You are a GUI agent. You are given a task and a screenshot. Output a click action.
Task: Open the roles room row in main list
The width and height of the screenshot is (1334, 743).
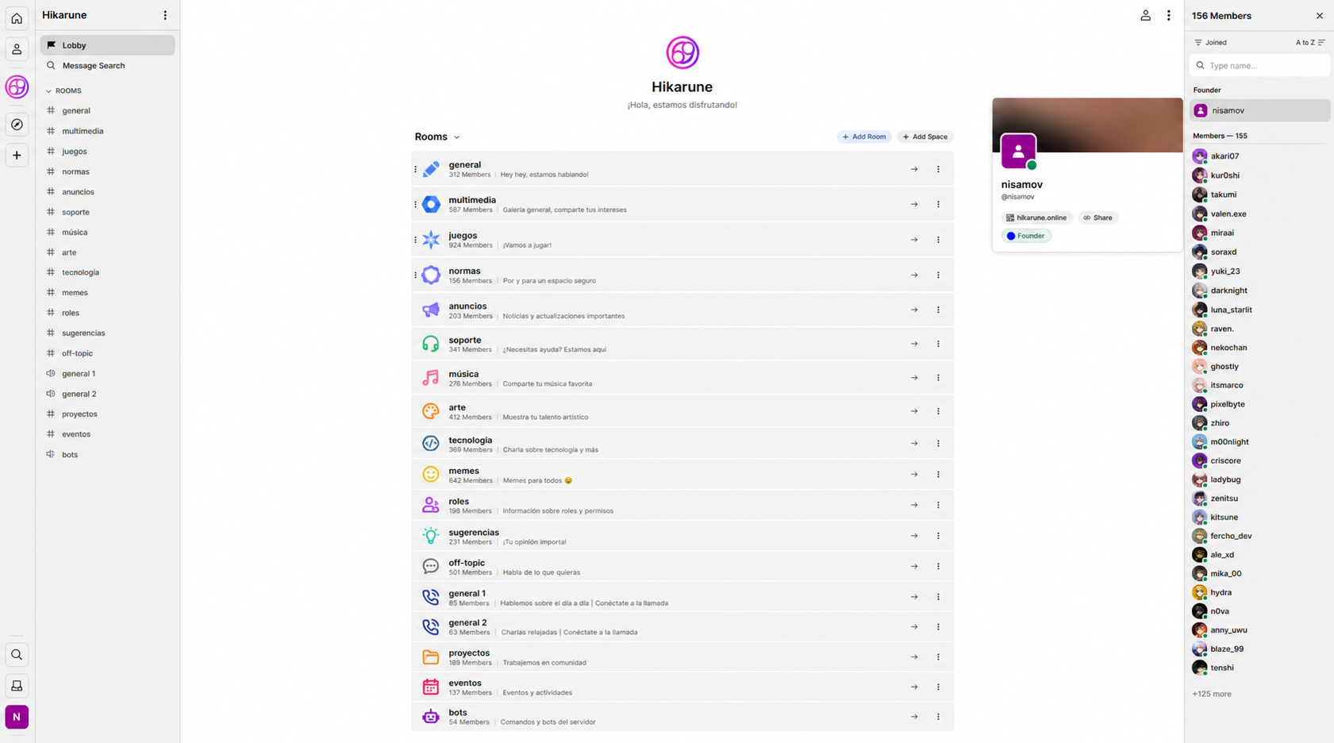coord(682,506)
